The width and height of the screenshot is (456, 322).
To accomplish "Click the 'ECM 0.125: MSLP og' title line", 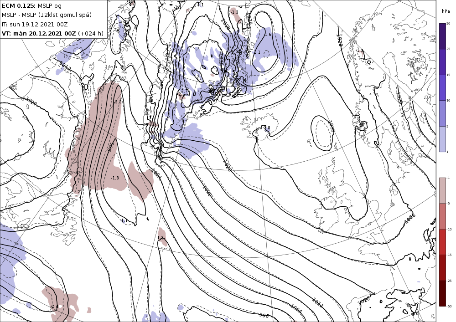I will pyautogui.click(x=32, y=5).
